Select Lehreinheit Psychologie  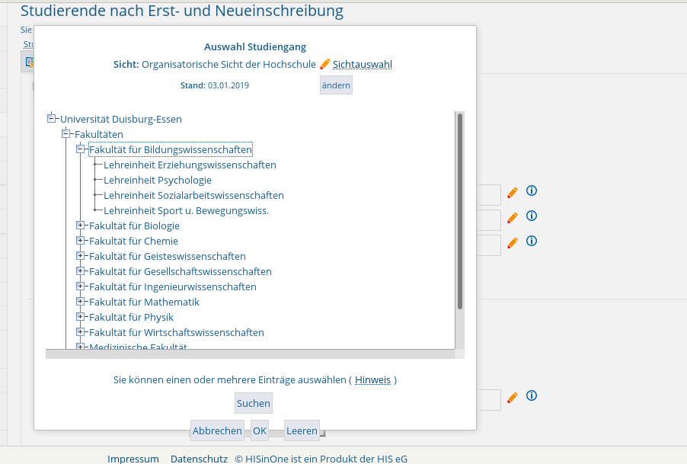pyautogui.click(x=158, y=180)
